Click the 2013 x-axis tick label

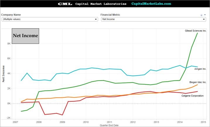156,122
